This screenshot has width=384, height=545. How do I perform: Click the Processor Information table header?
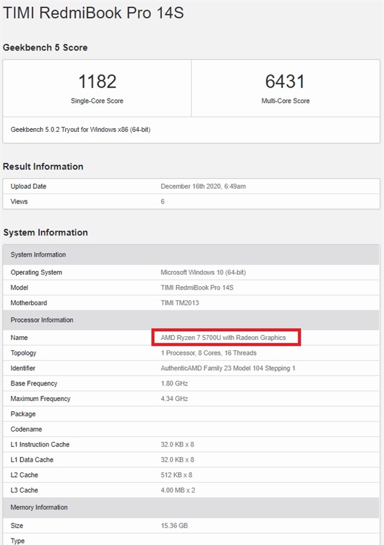point(42,320)
